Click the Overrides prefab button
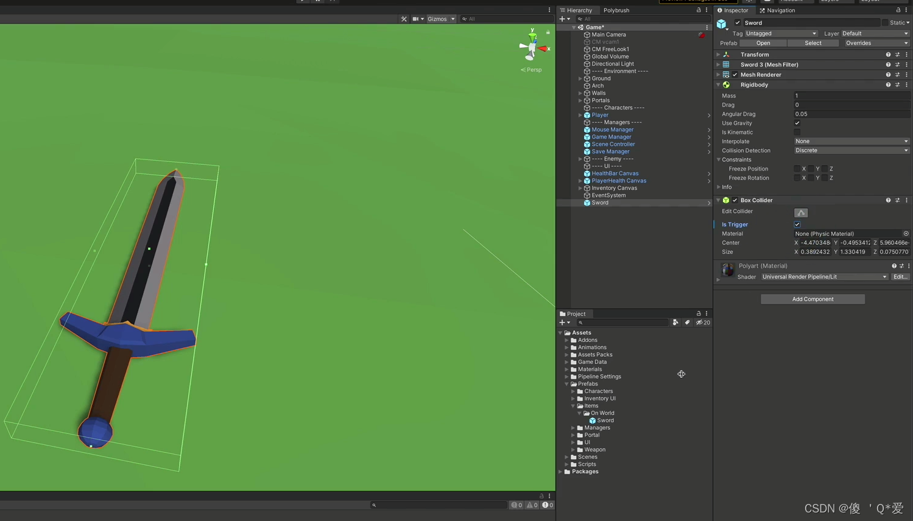The width and height of the screenshot is (913, 521). pos(858,43)
